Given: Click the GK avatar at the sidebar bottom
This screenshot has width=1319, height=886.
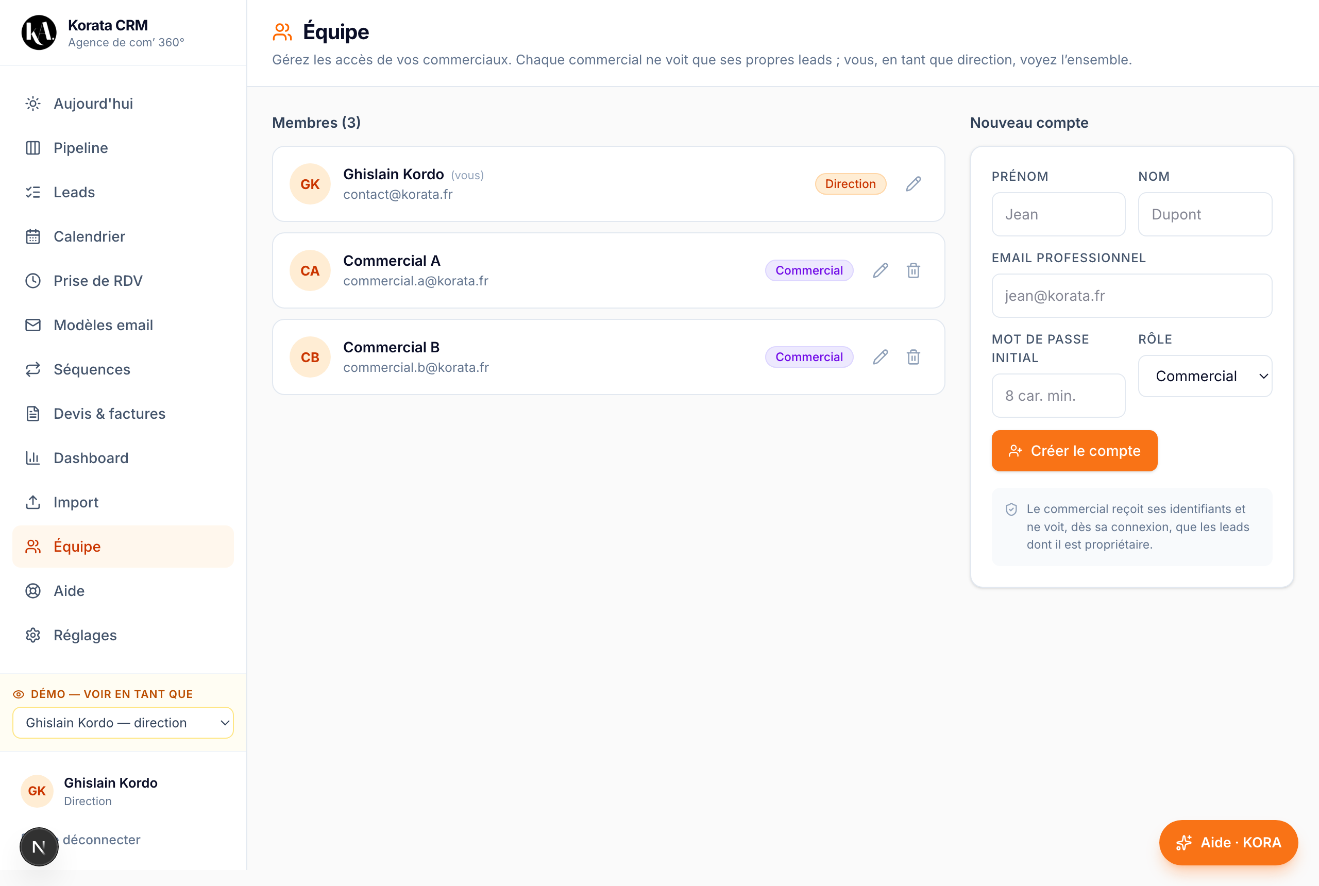Looking at the screenshot, I should point(37,791).
